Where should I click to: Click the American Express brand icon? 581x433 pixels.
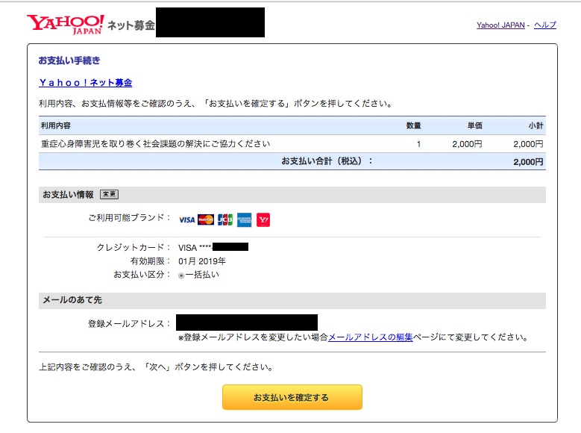pos(244,219)
